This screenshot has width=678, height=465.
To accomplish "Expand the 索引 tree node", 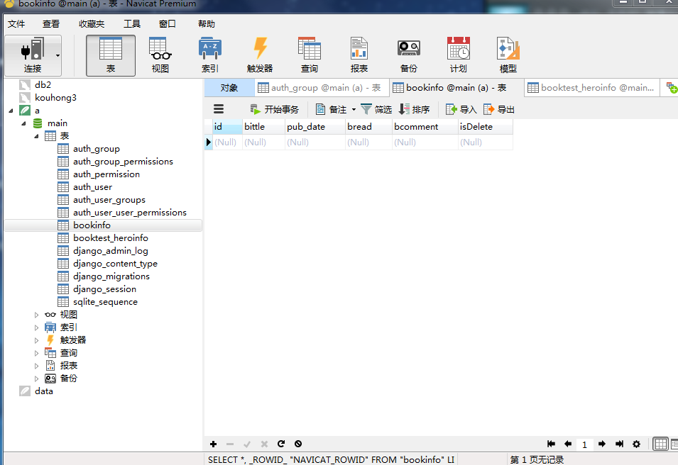I will [37, 327].
